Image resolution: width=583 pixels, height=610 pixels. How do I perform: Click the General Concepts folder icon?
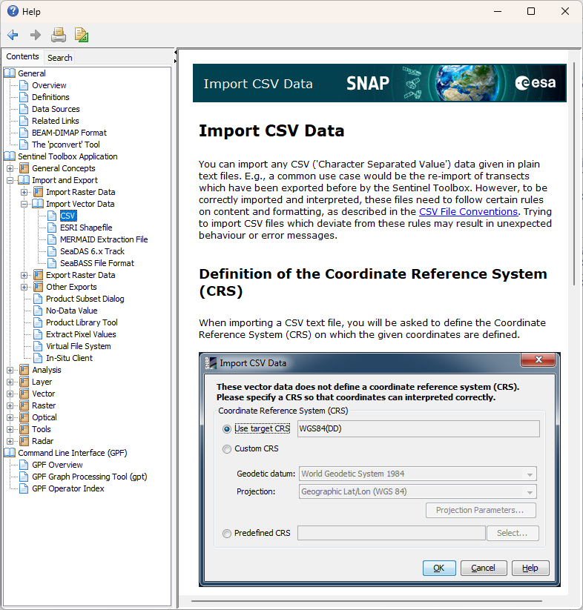point(24,168)
